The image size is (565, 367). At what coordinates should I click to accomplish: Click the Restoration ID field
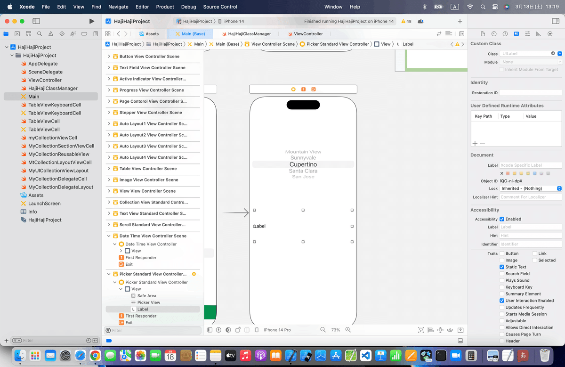531,93
